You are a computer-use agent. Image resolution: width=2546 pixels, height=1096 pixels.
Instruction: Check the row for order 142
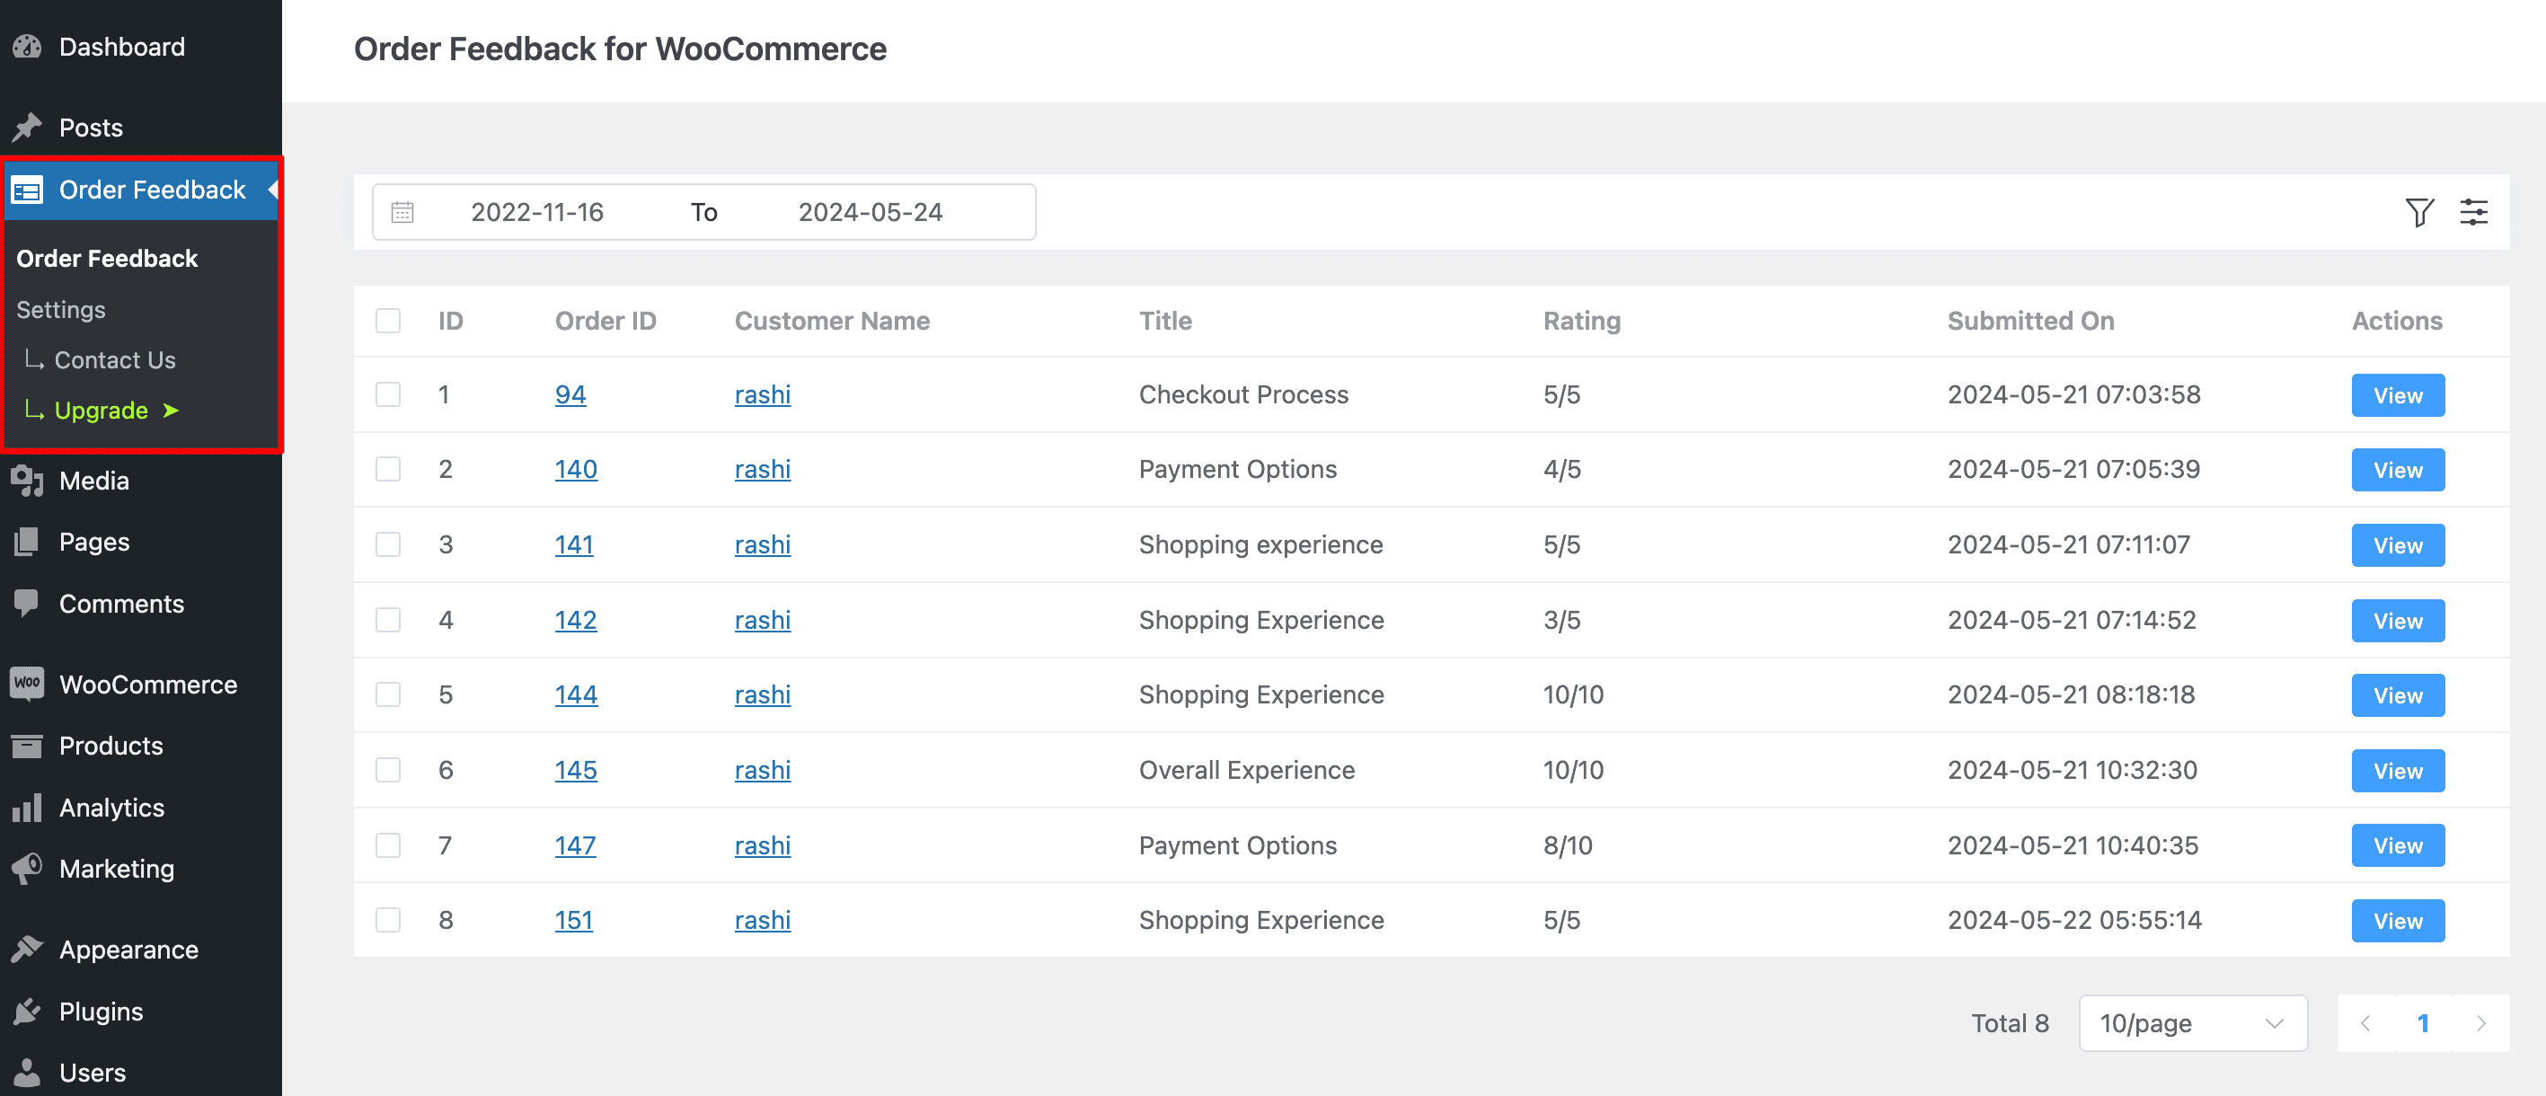point(388,620)
